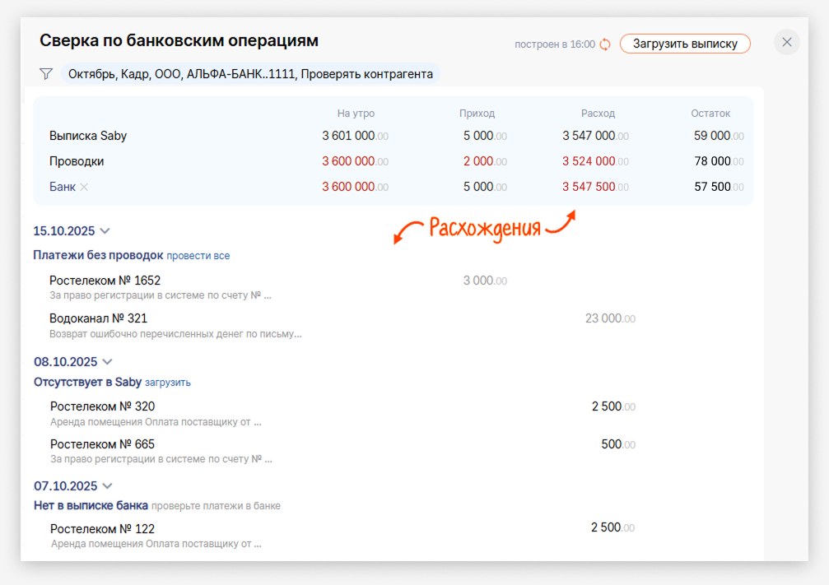Select the Ростелеком № 320 payment row
The height and width of the screenshot is (585, 829).
coord(102,406)
